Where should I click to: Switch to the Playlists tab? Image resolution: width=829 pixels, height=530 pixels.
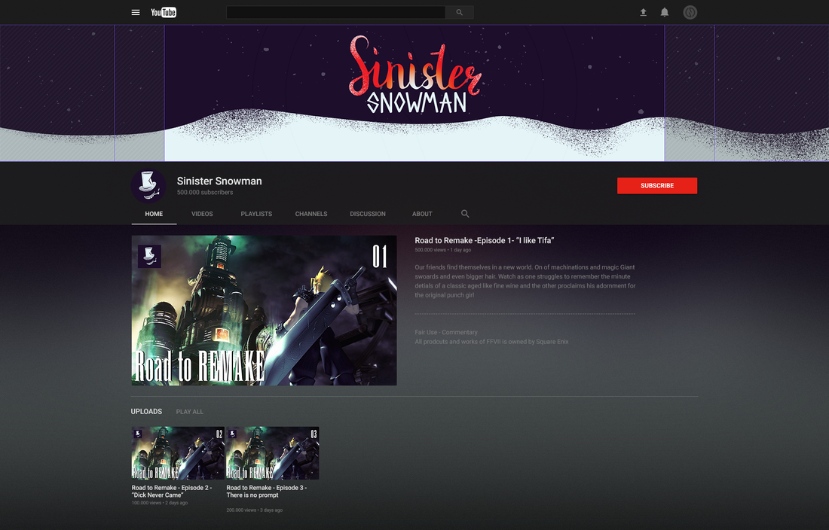point(256,214)
